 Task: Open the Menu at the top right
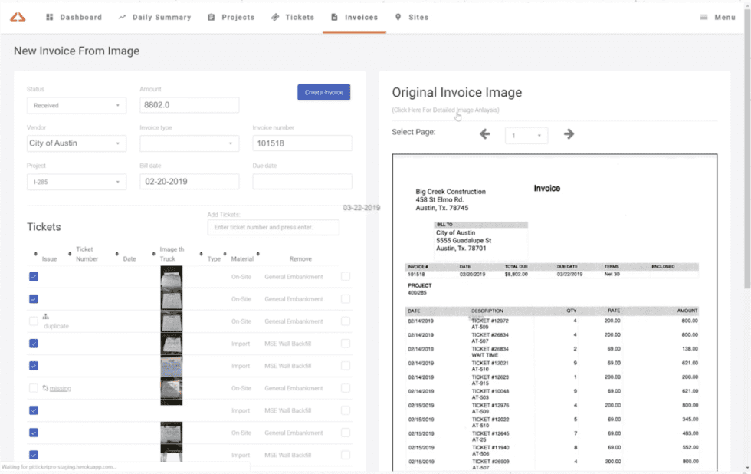[717, 17]
